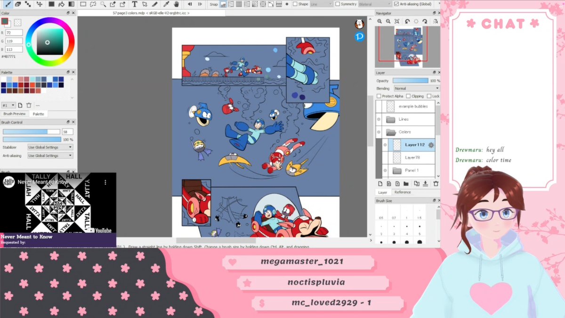Delete the selected palette color
Screen dimensions: 565x318
click(x=29, y=105)
